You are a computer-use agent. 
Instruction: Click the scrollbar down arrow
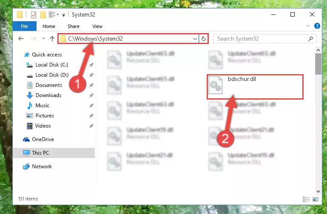tap(318, 192)
